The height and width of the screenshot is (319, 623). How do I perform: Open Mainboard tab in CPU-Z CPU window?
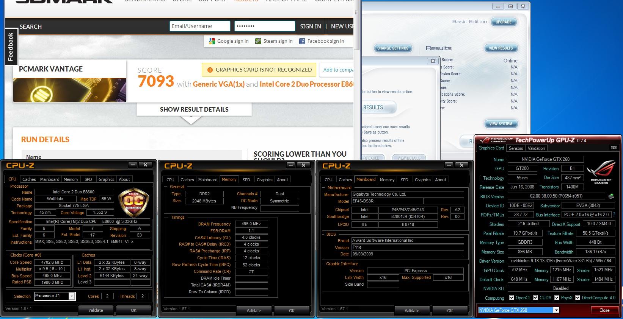coord(50,179)
